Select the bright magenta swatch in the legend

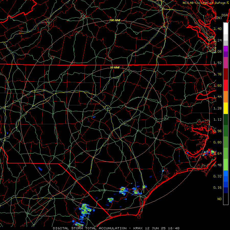coord(226,49)
